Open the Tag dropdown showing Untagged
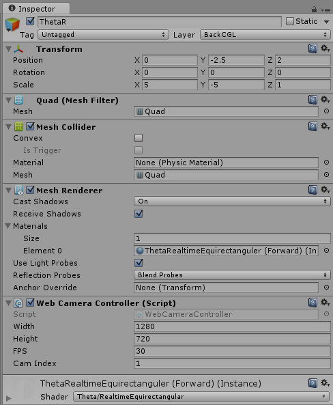The height and width of the screenshot is (405, 333). [x=103, y=34]
